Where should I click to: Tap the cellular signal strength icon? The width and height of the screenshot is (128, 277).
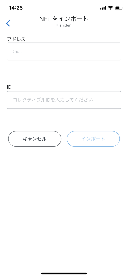(x=103, y=8)
